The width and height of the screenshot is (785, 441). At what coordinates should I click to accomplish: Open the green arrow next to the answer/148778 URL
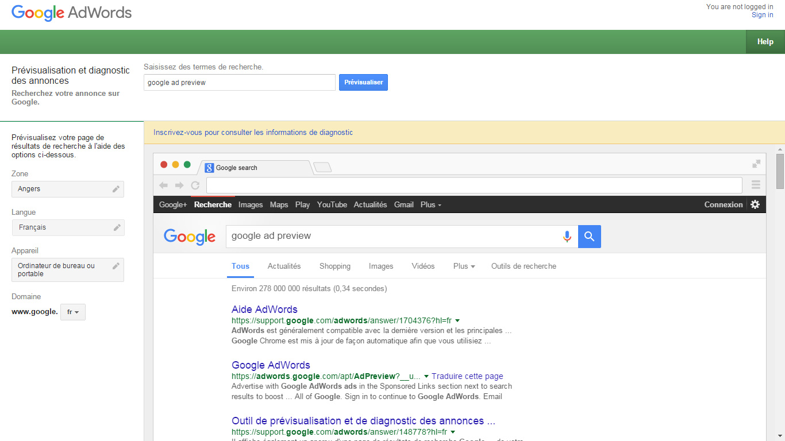pos(453,432)
